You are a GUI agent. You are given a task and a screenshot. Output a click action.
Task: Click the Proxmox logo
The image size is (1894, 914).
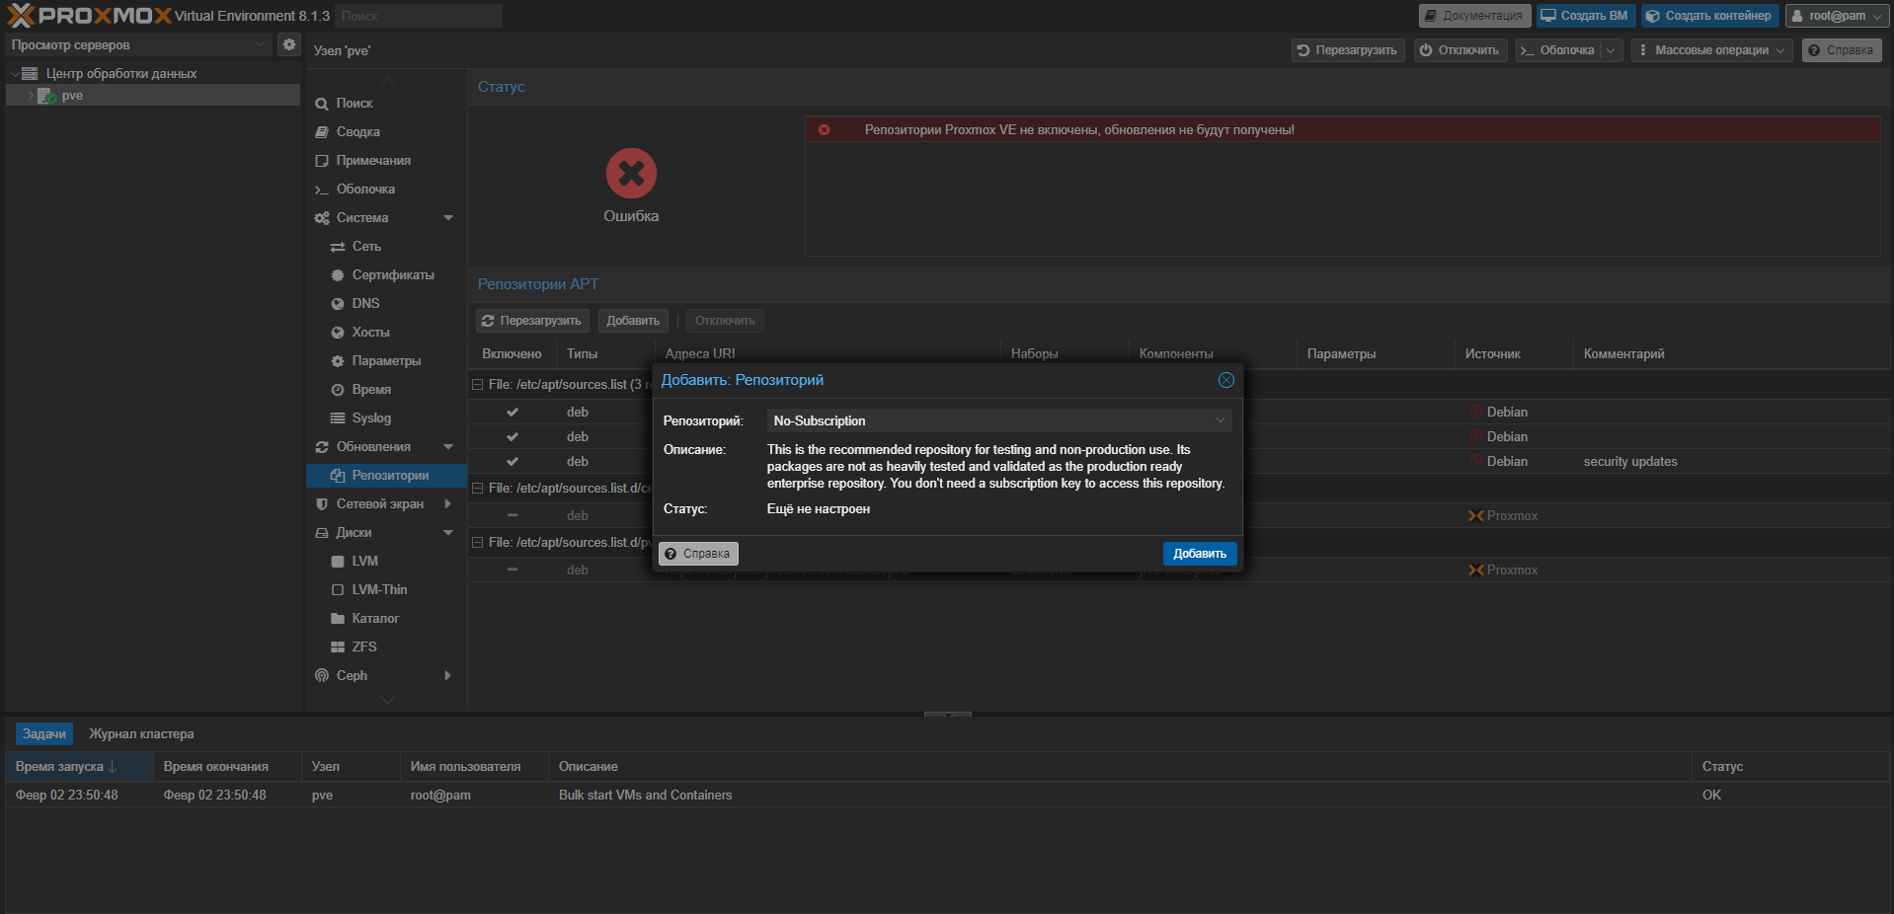point(89,15)
